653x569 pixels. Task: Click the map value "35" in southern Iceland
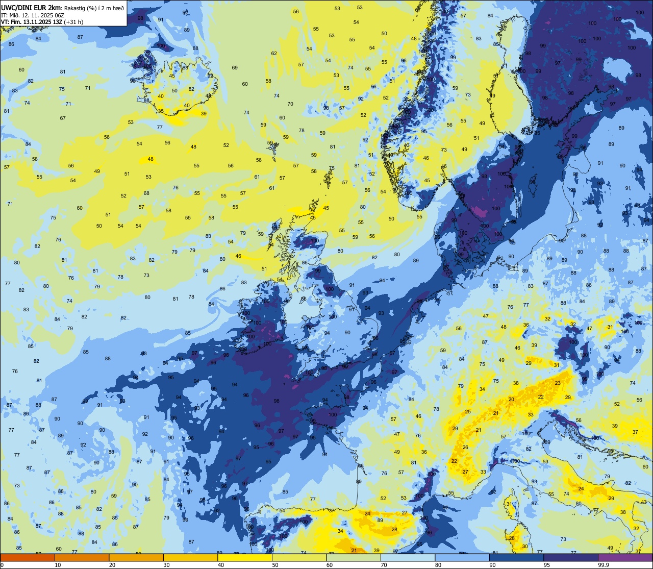click(x=161, y=111)
